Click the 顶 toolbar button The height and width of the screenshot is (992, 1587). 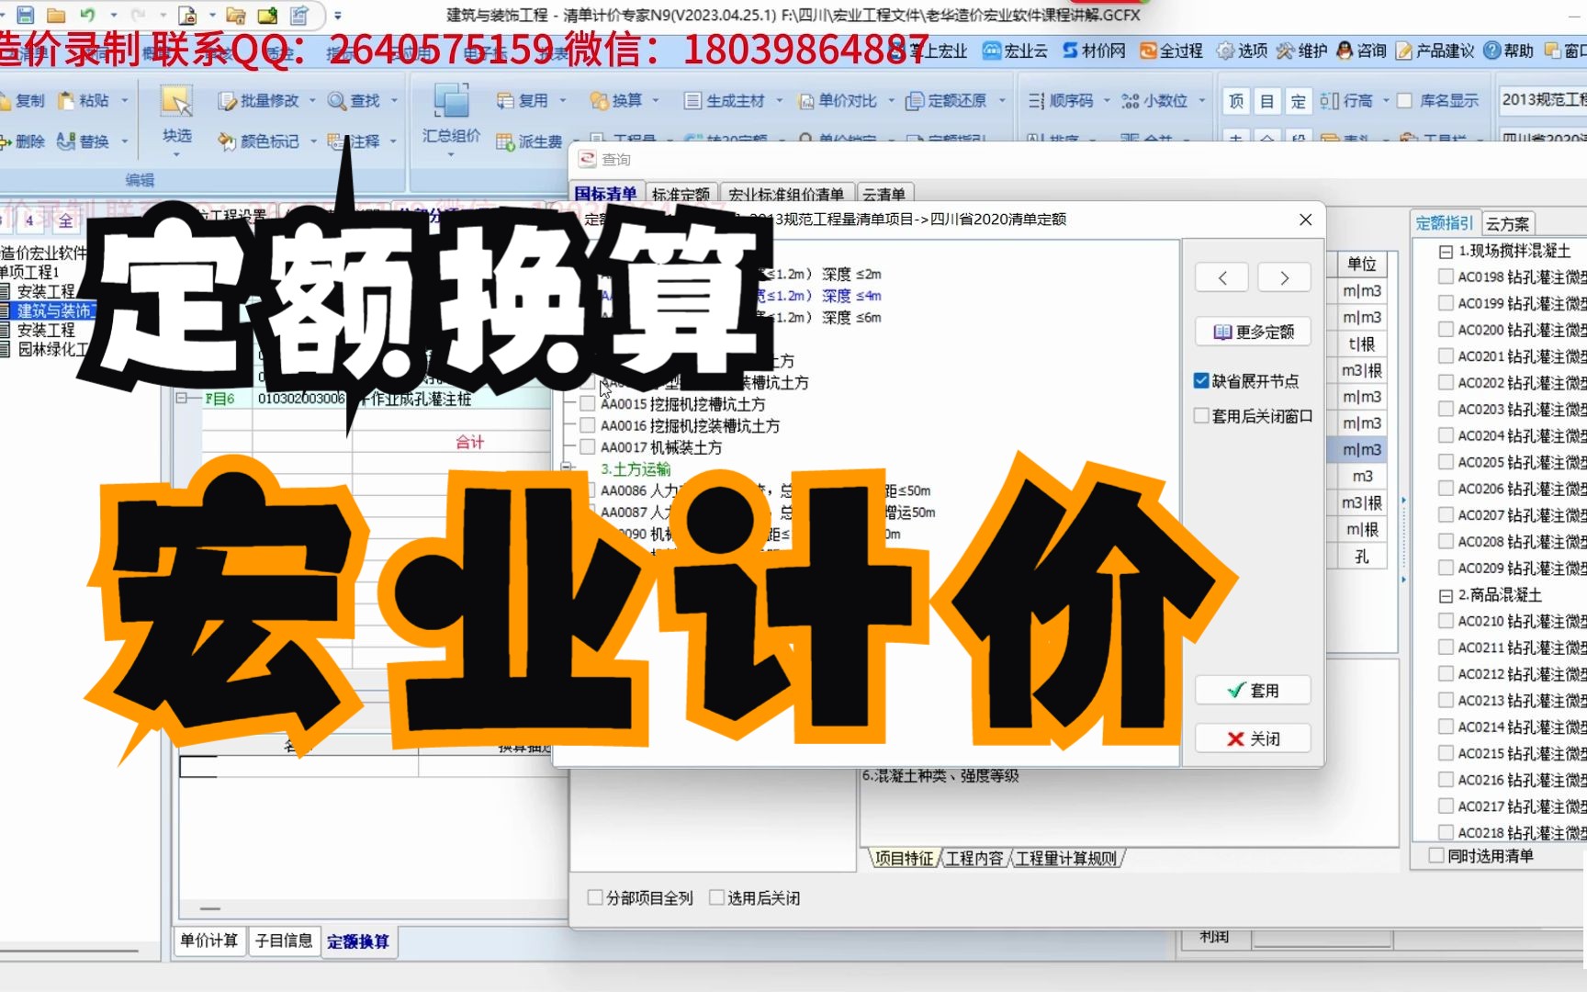(x=1236, y=100)
